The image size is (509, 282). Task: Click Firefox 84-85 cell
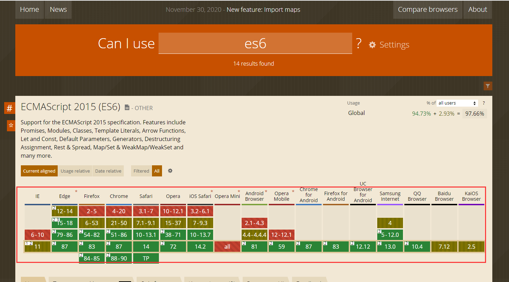click(x=92, y=258)
